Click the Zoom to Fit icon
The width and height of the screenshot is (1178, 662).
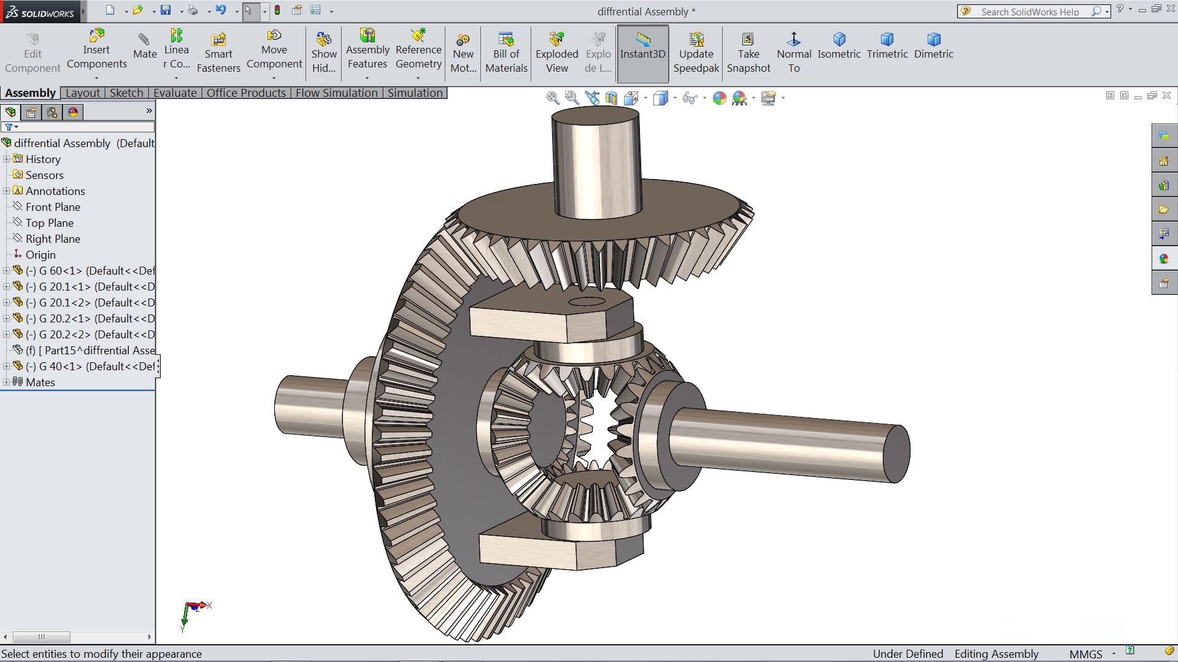click(552, 98)
